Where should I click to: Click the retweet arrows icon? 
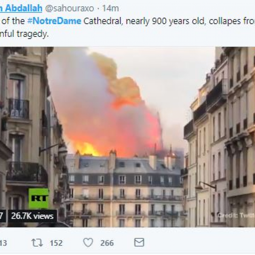click(x=37, y=243)
